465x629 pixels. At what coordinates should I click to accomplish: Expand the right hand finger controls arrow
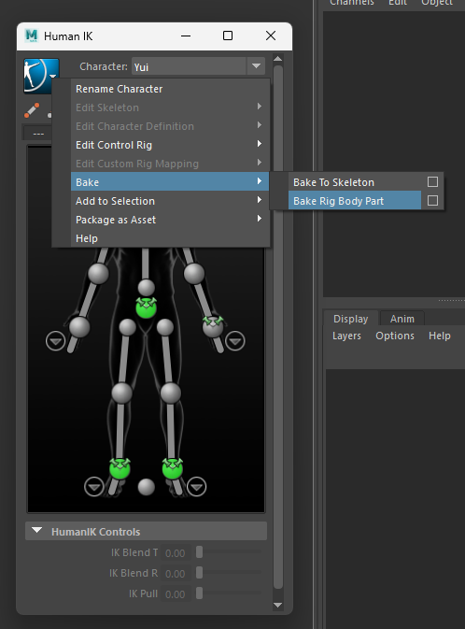[55, 341]
